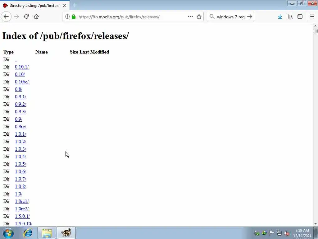Open the 0.9.1/ directory
Image resolution: width=318 pixels, height=239 pixels.
tap(20, 97)
